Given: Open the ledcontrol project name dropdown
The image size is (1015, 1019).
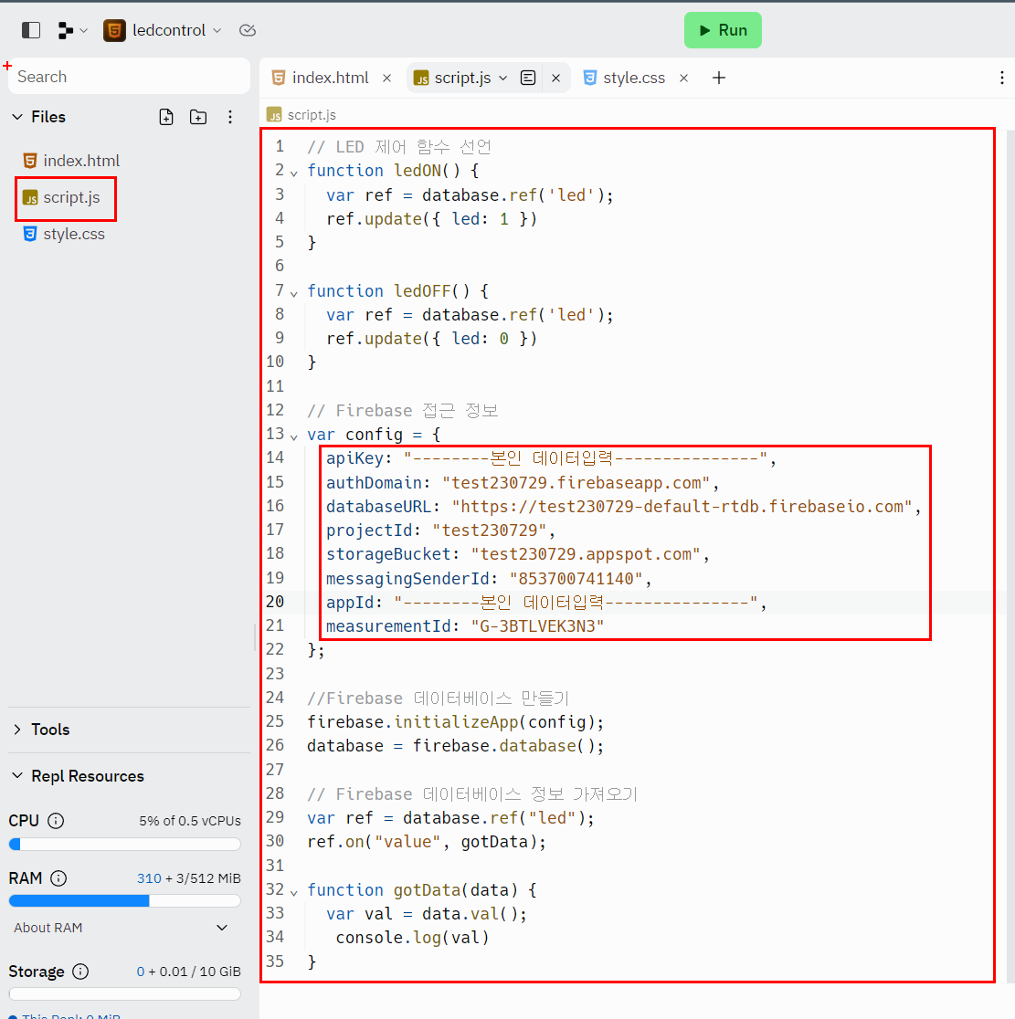Looking at the screenshot, I should coord(177,30).
